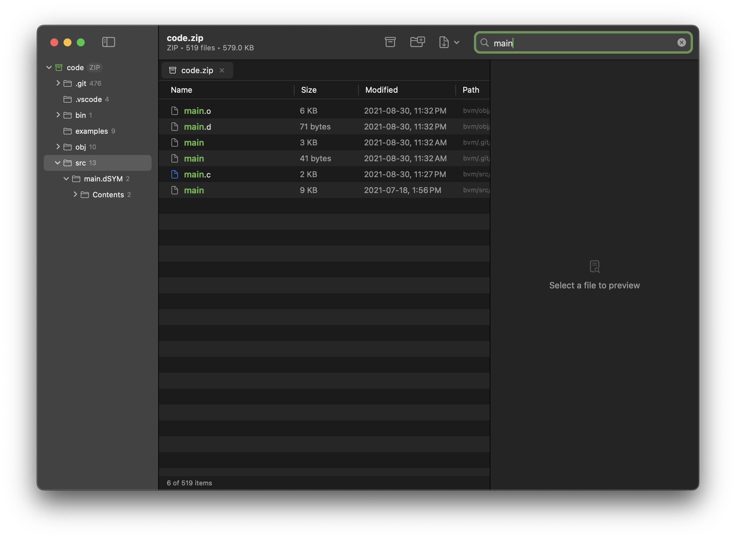Click the add-to-archive folder plus icon

pyautogui.click(x=417, y=42)
